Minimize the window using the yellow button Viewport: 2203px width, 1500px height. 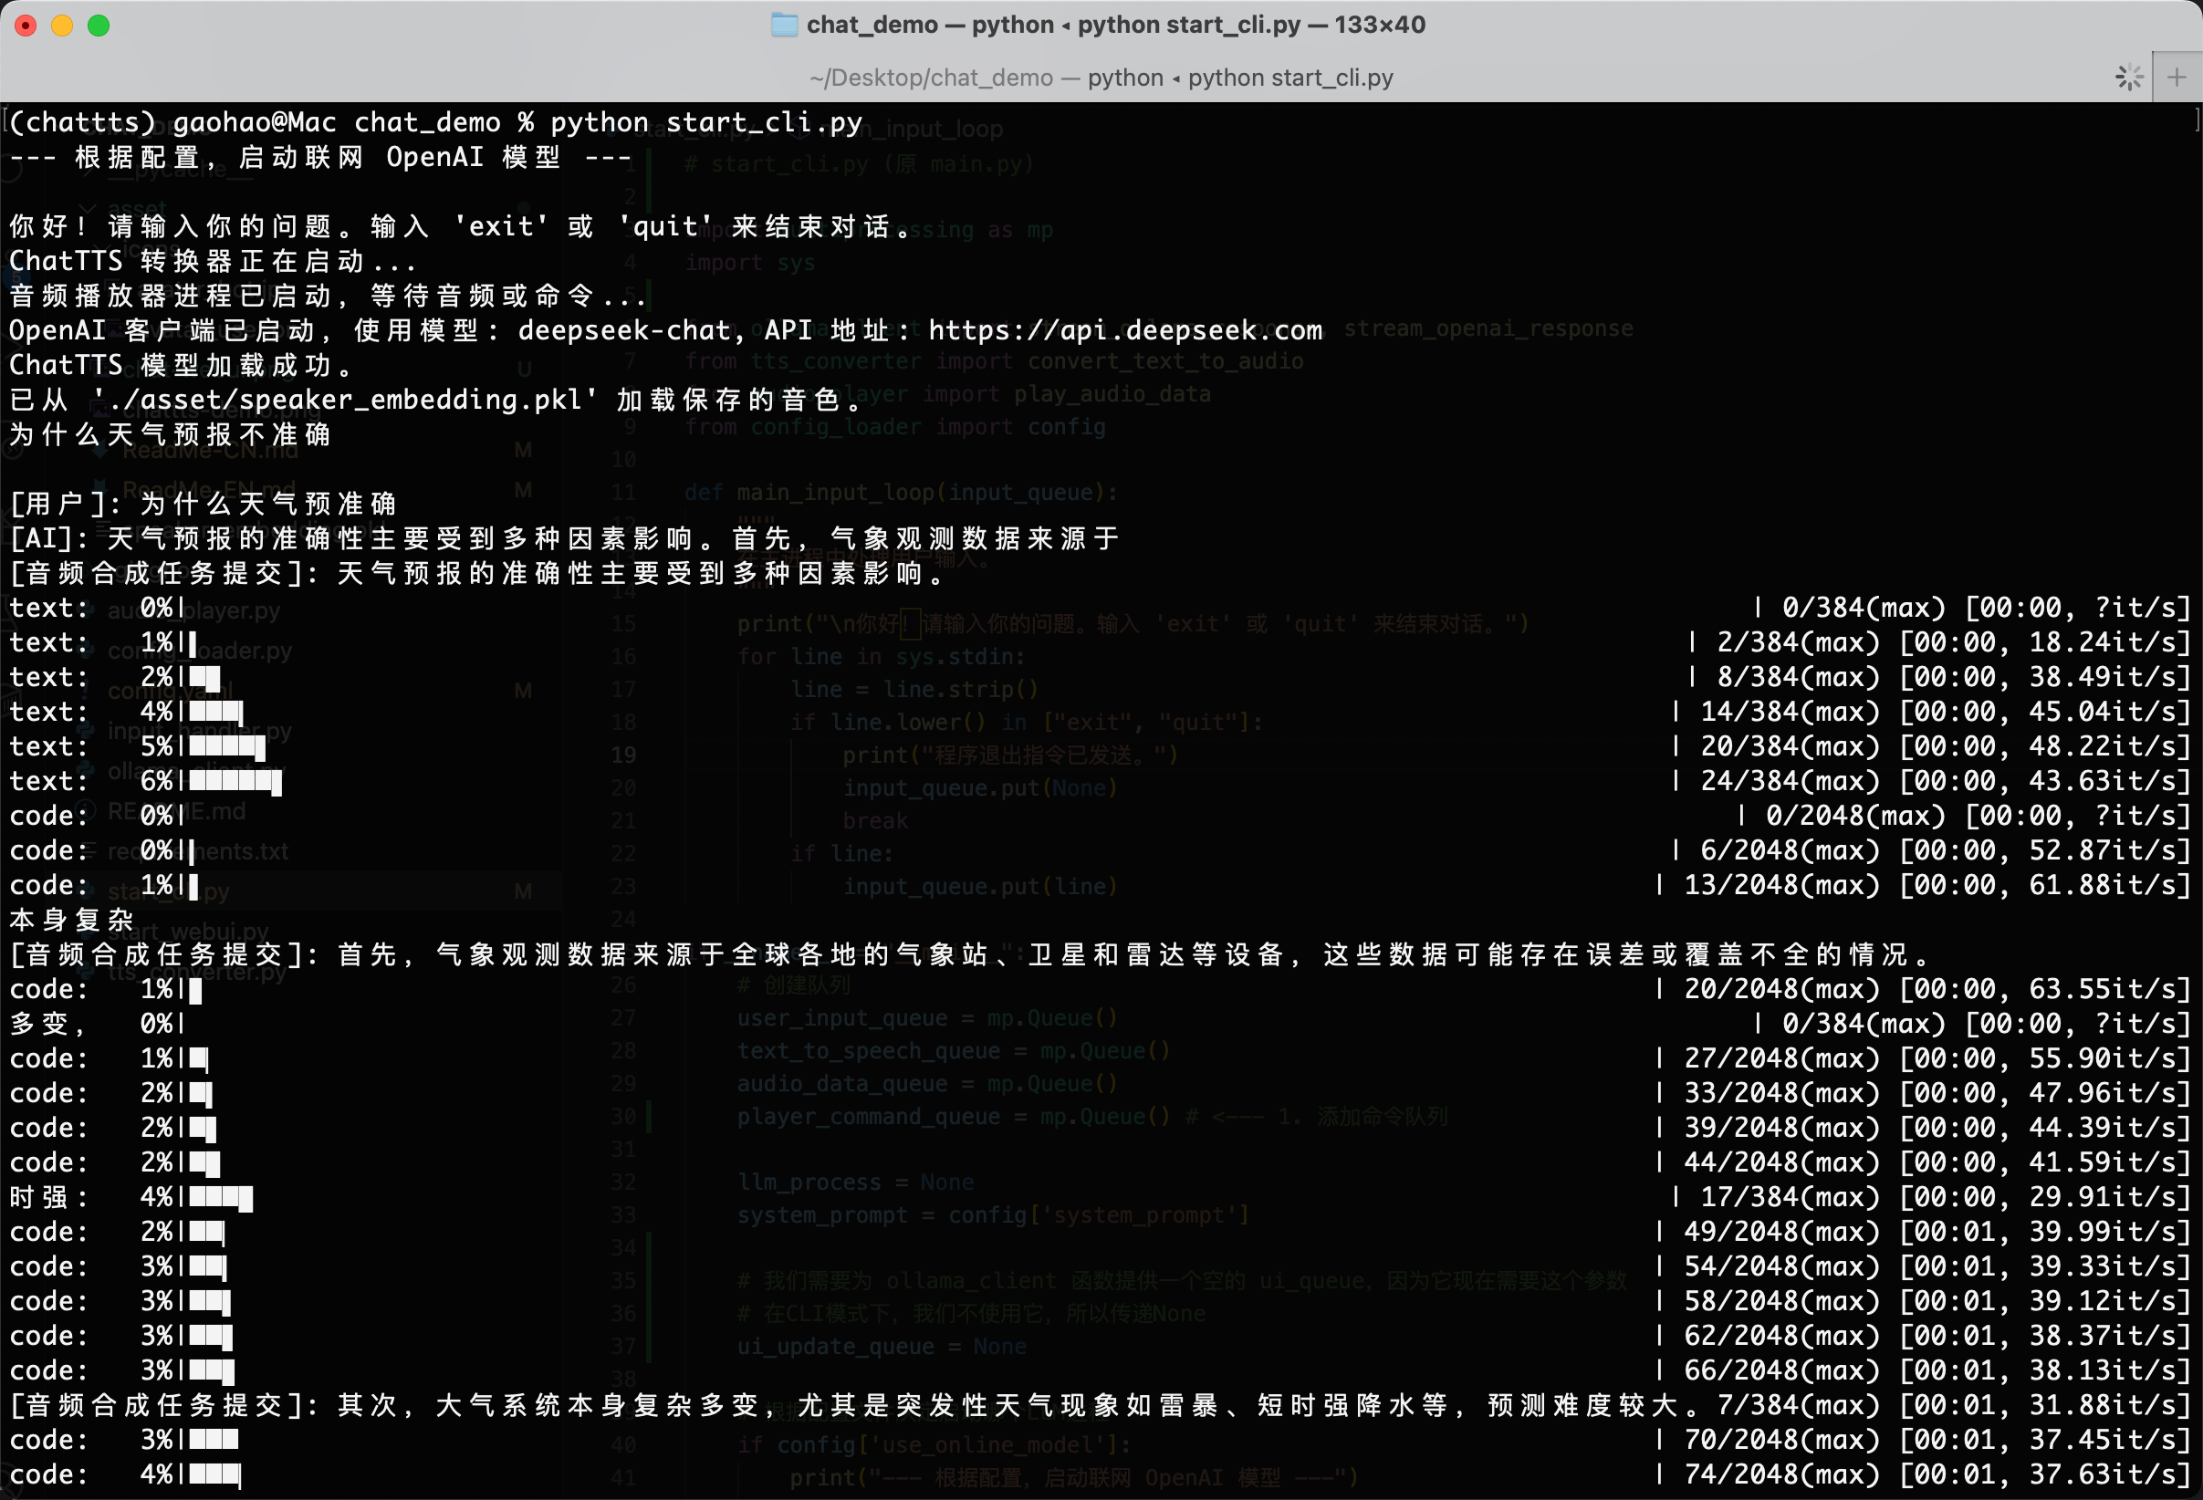pyautogui.click(x=62, y=26)
